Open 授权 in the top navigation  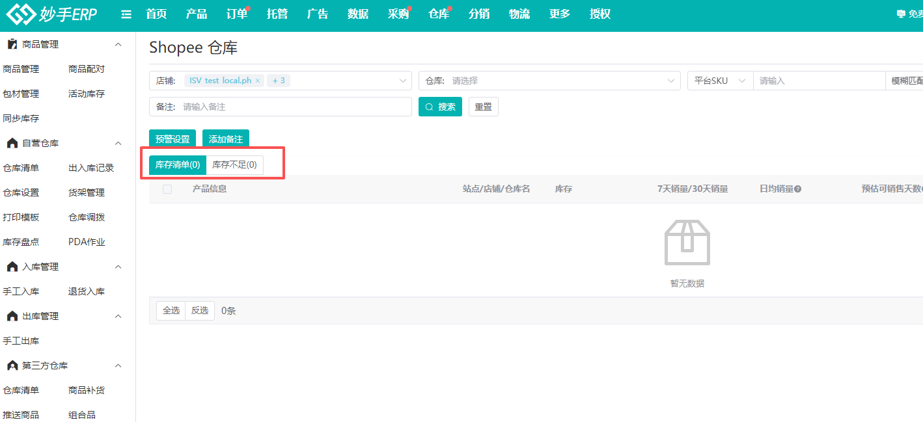pos(600,14)
